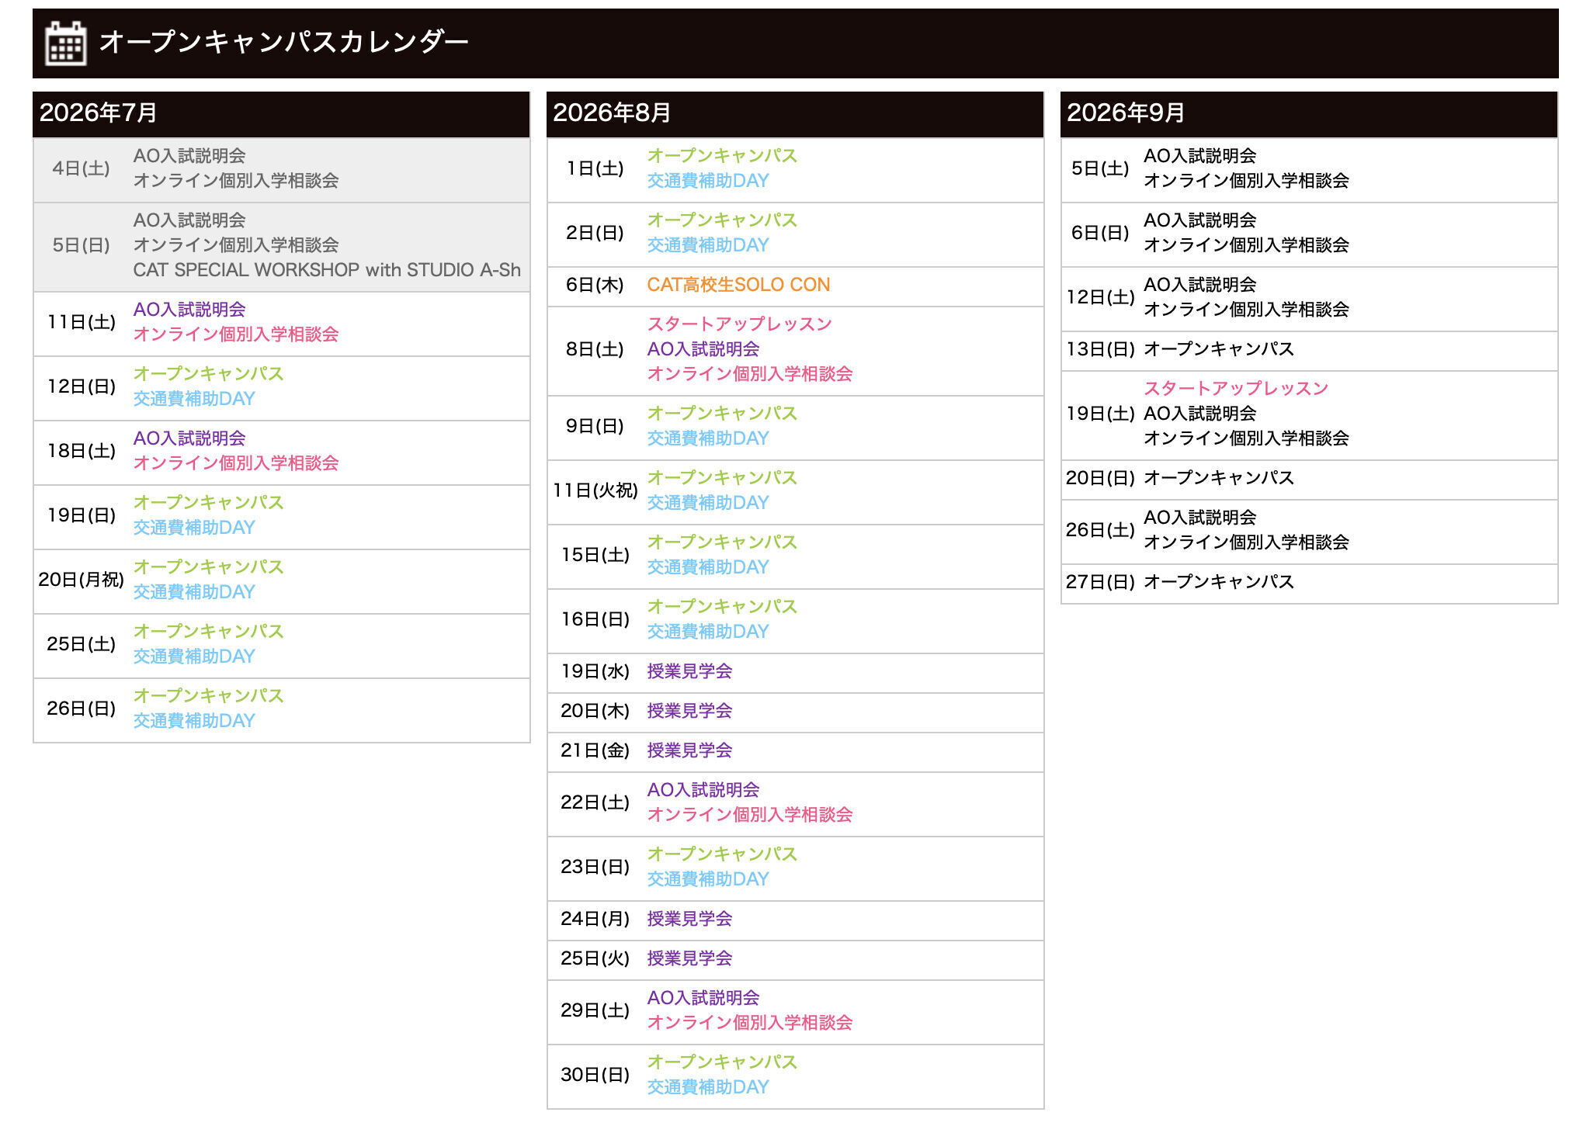This screenshot has height=1133, width=1576.
Task: Open オープンキャンパス on August 11 holiday
Action: click(x=722, y=478)
